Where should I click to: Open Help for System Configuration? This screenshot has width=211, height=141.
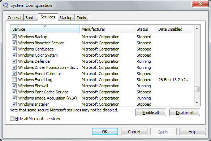[x=193, y=132]
